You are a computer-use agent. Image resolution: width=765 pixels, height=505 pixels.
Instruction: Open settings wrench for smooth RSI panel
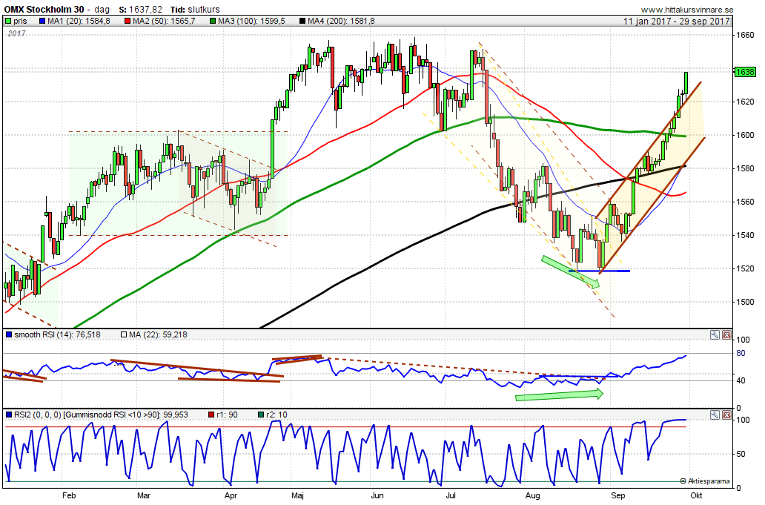[715, 334]
